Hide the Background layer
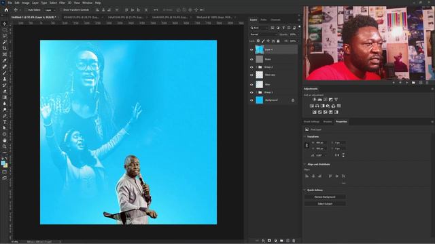This screenshot has height=244, width=435. 251,100
